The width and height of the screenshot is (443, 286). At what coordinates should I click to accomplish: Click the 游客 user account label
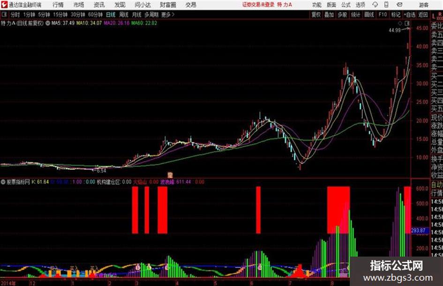click(x=423, y=5)
